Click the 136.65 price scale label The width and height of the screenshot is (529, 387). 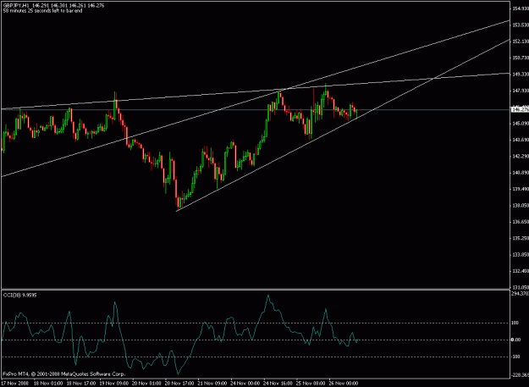point(521,222)
